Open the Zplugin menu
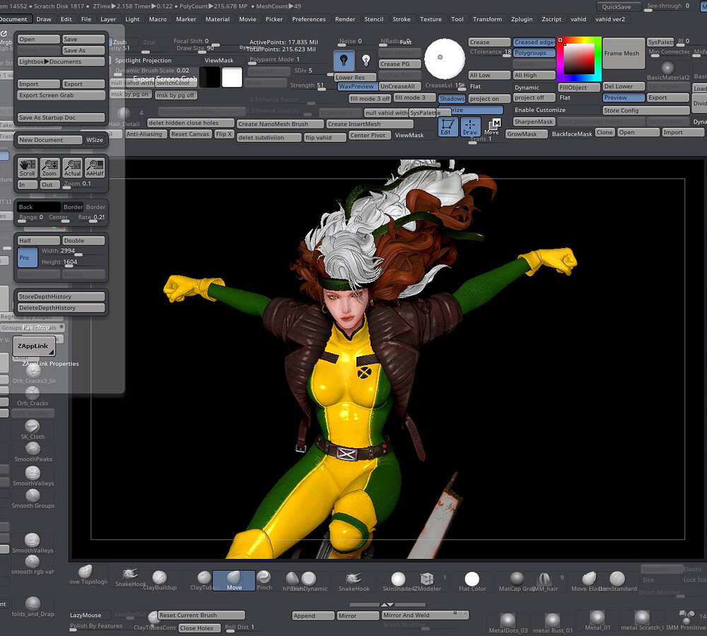707x636 pixels. [522, 19]
